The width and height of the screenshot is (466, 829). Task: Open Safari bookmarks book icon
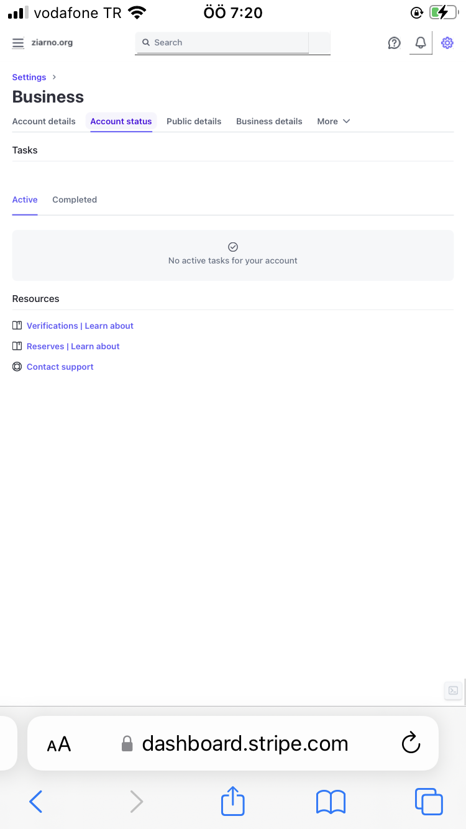[x=331, y=802]
